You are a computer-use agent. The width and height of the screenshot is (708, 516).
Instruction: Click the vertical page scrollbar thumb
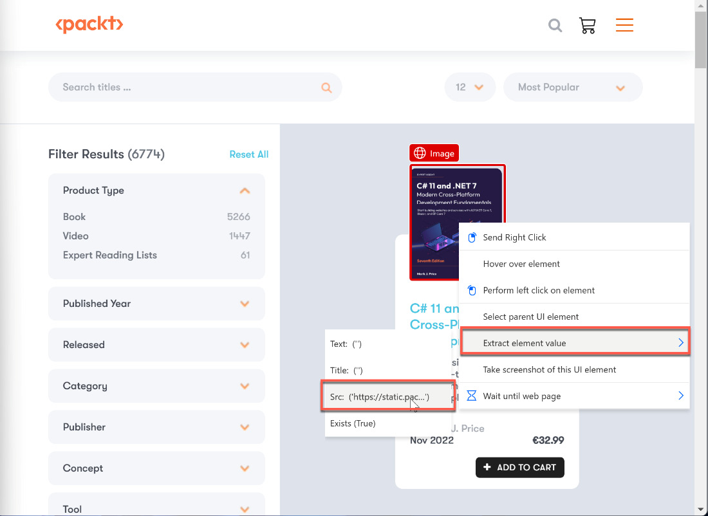tap(700, 39)
